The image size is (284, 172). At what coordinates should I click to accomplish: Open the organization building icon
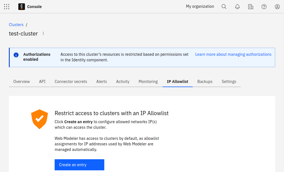[x=251, y=7]
